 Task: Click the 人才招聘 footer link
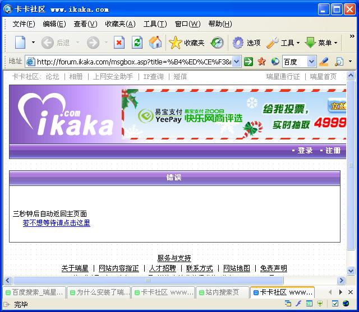point(163,268)
